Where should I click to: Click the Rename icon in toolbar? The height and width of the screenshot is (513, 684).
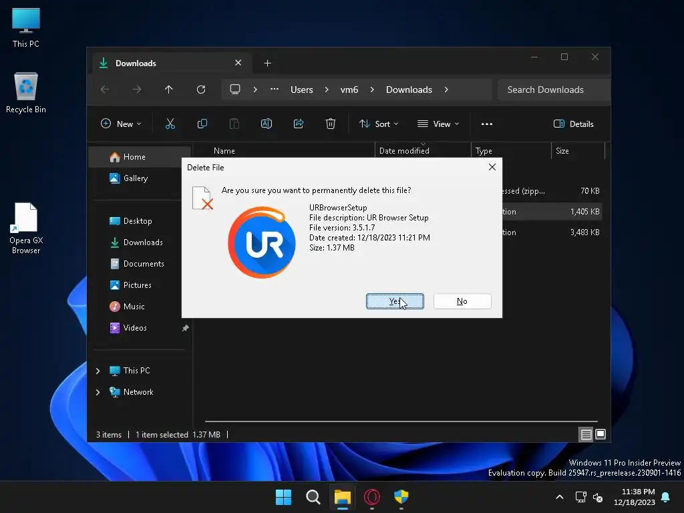[x=266, y=124]
